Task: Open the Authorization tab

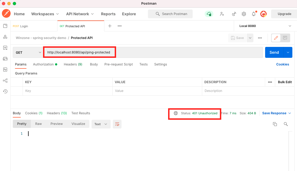Action: (x=45, y=64)
